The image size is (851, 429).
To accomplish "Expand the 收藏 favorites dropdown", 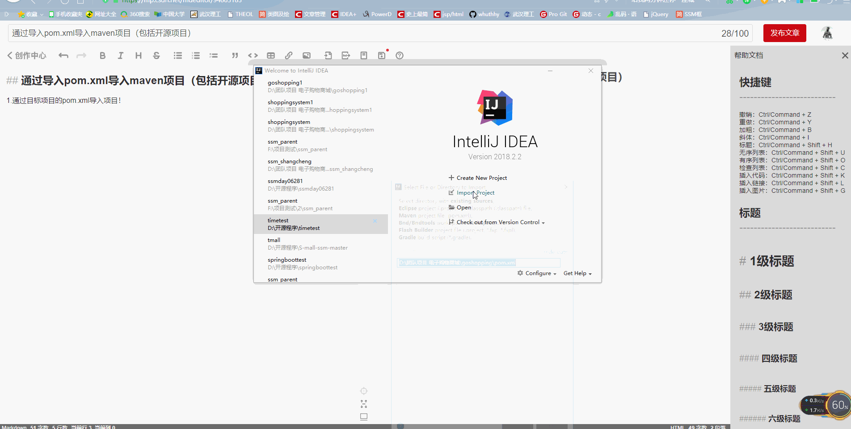I will (30, 14).
